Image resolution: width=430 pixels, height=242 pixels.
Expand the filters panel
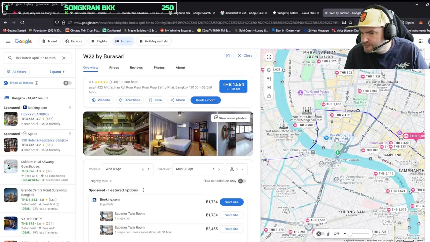tap(57, 72)
